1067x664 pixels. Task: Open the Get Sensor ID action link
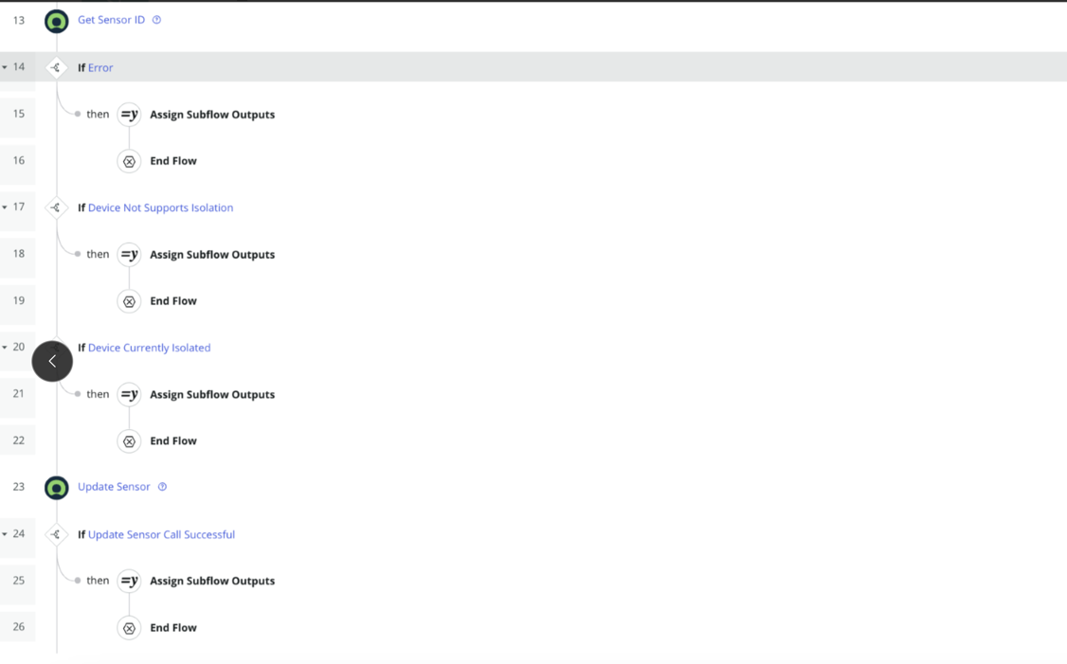pos(111,20)
